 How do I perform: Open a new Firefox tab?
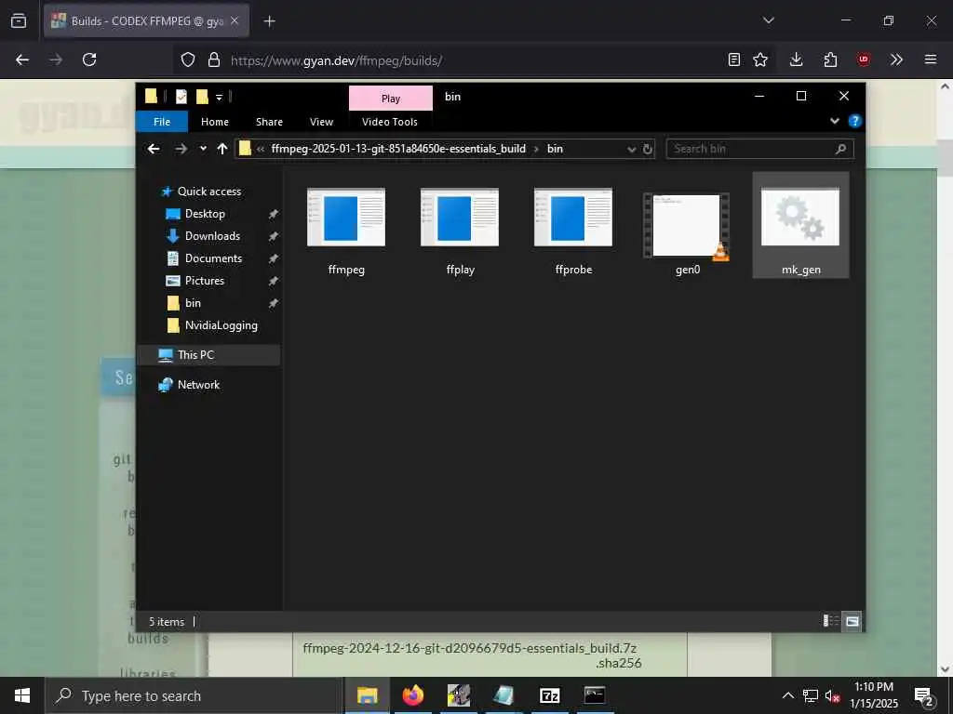(269, 21)
